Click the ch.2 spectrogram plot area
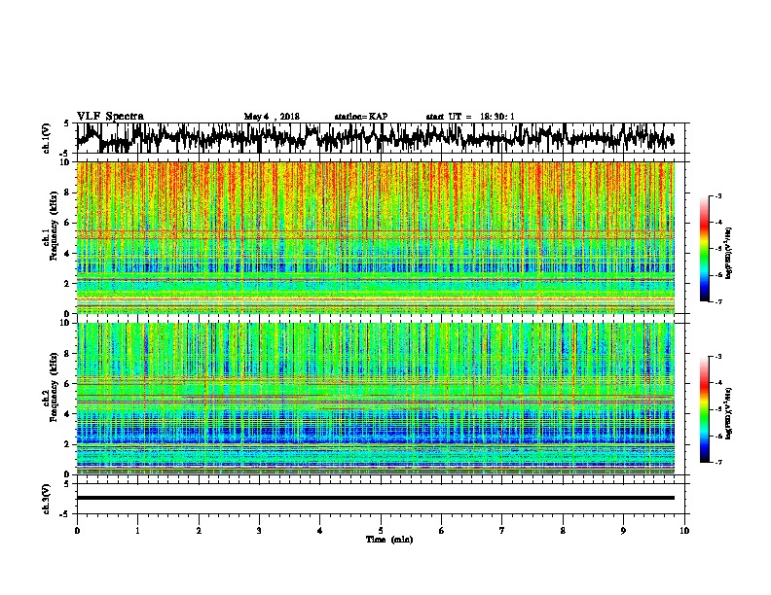The height and width of the screenshot is (595, 771). click(x=376, y=399)
